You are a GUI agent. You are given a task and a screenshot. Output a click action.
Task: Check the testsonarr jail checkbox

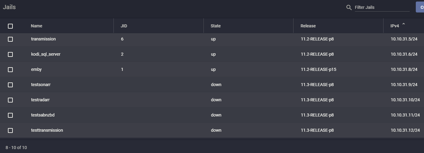pyautogui.click(x=10, y=85)
